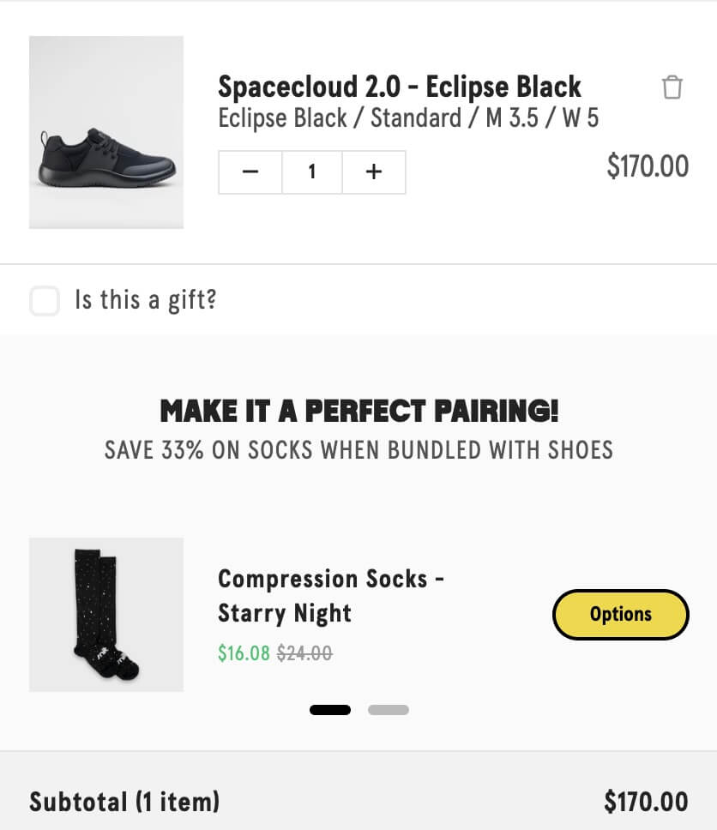Open the "Spacecloud 2.0 - Eclipse Black" product title
Screen dimensions: 717x830
400,87
